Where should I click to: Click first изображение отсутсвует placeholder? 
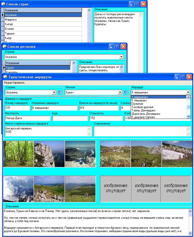pos(115,189)
